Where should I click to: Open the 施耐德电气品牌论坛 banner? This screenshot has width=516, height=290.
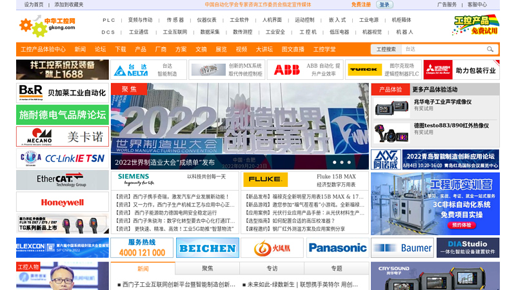(x=63, y=115)
